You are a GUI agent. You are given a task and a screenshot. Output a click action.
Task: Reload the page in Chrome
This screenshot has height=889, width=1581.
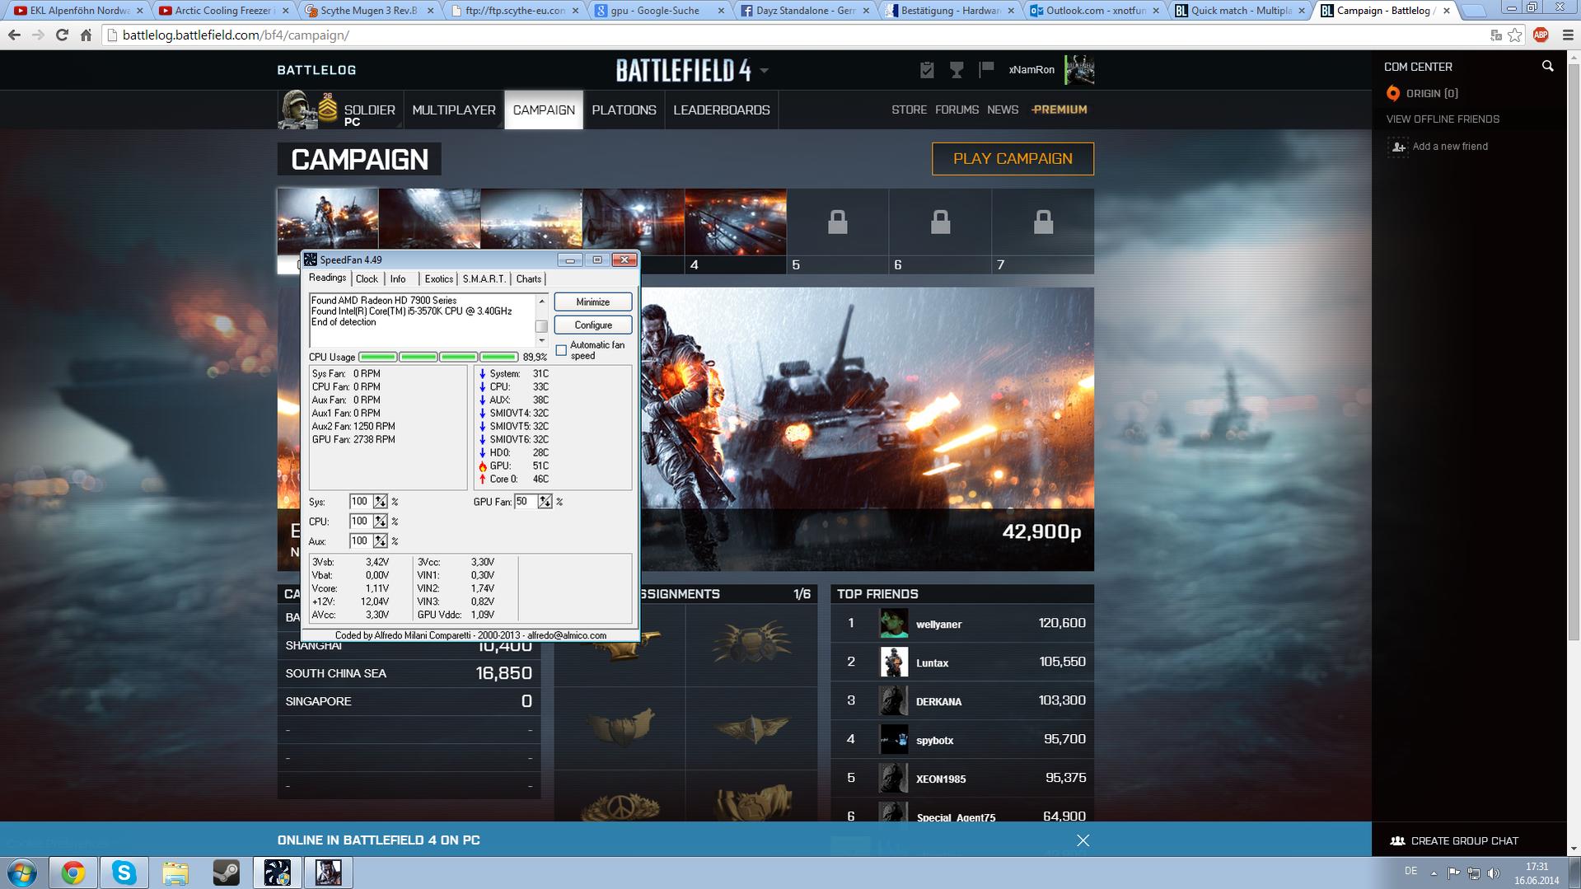(62, 35)
